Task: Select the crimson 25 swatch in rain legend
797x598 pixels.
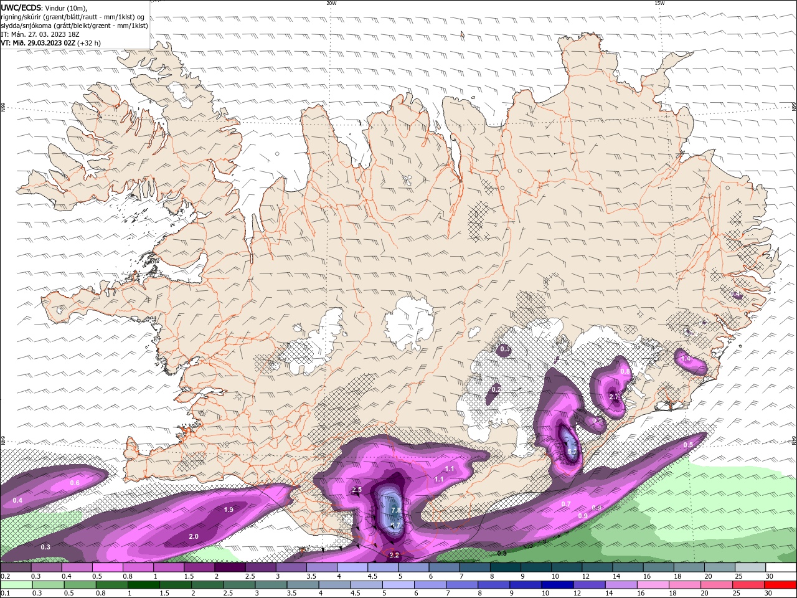Action: coord(748,585)
